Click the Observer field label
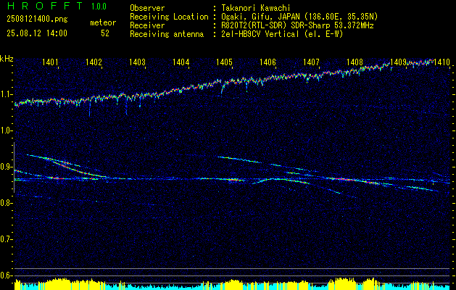The image size is (456, 290). (147, 8)
